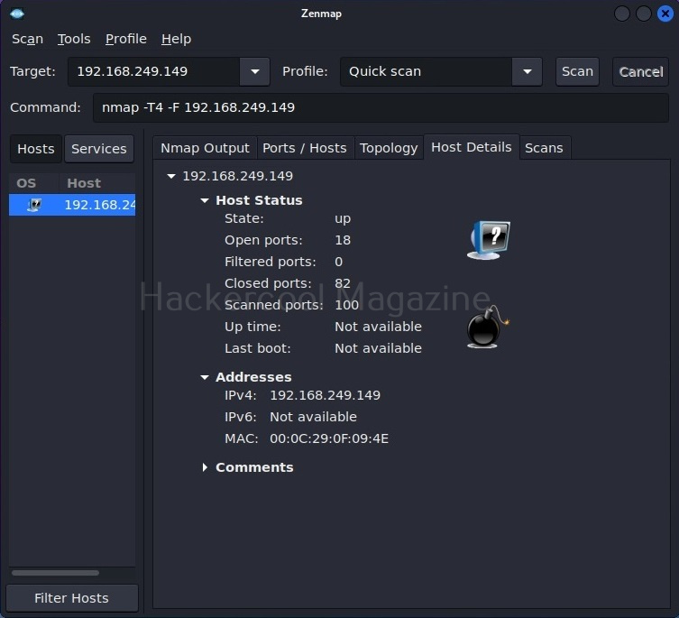
Task: Click the horizontal scrollbar of host list
Action: [55, 573]
